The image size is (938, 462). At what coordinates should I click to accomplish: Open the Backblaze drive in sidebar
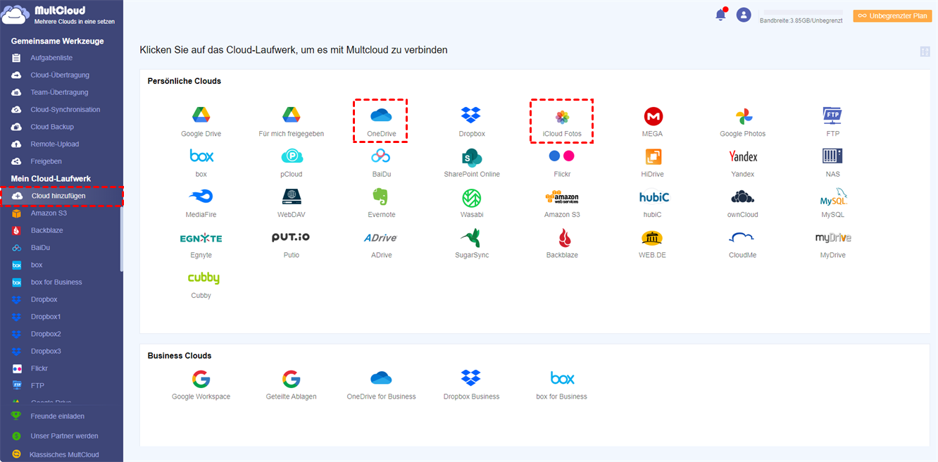tap(46, 230)
